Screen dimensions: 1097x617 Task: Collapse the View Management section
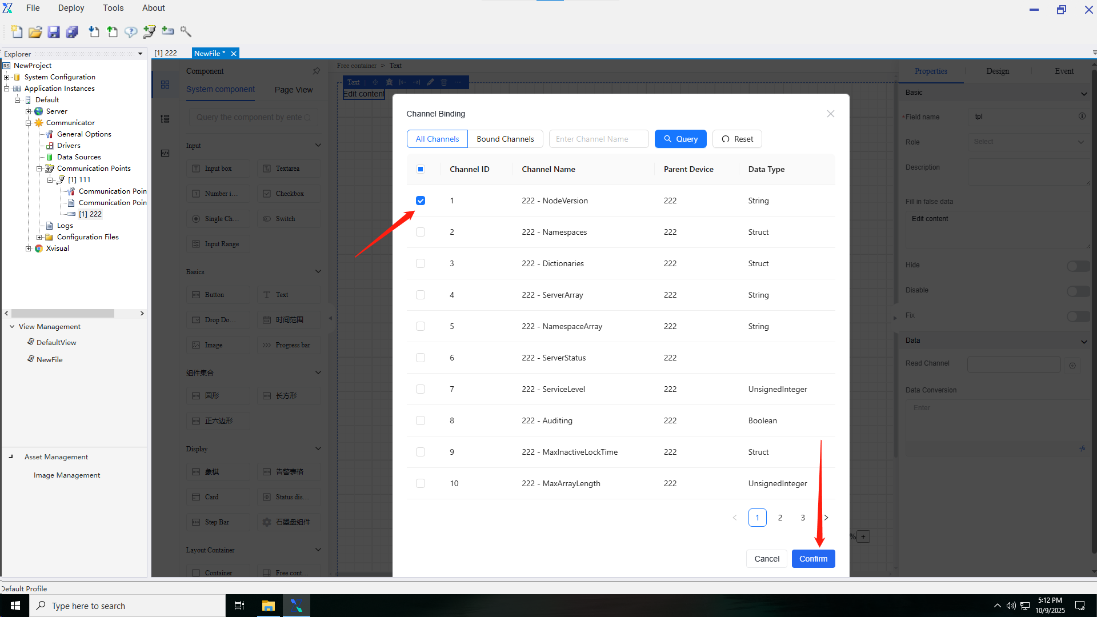point(12,327)
